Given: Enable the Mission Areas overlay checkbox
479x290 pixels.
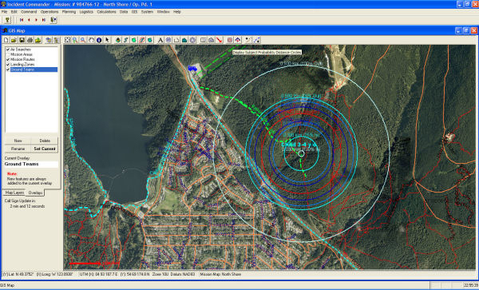Looking at the screenshot, I should coord(8,54).
